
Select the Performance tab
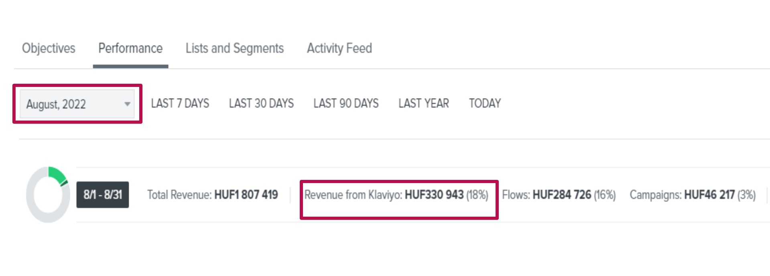coord(130,48)
